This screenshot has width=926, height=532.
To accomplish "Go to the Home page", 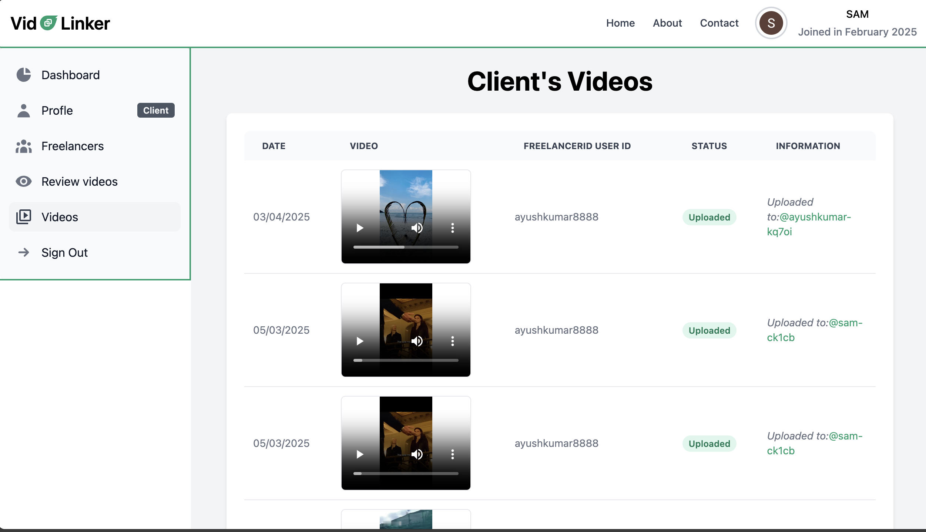I will coord(620,23).
